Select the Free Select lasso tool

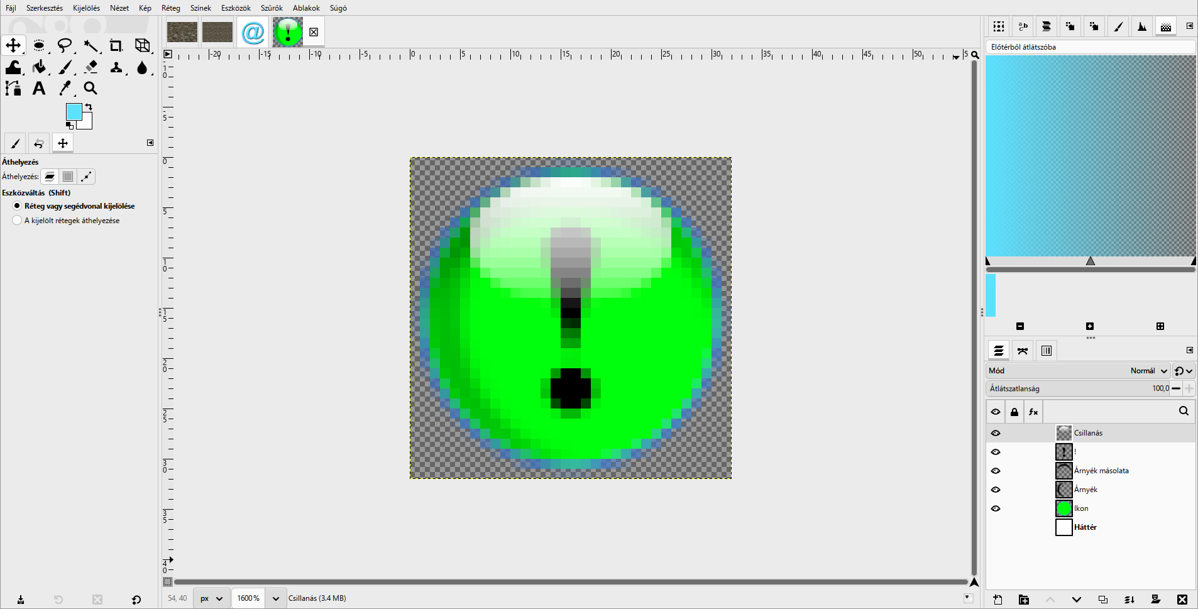coord(65,45)
